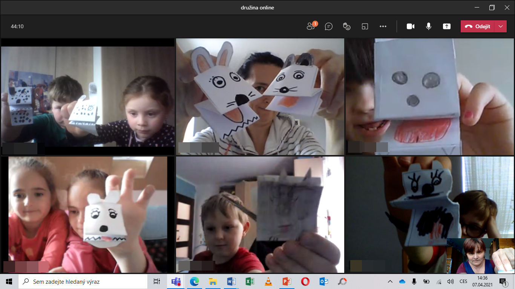
Task: Open reactions and raise hand menu
Action: click(x=347, y=26)
